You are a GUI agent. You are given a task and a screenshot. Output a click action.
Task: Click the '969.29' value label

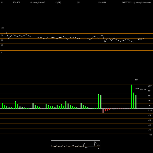[143, 89]
